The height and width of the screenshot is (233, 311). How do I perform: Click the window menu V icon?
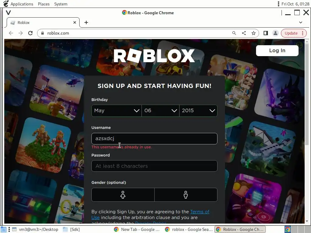point(8,13)
